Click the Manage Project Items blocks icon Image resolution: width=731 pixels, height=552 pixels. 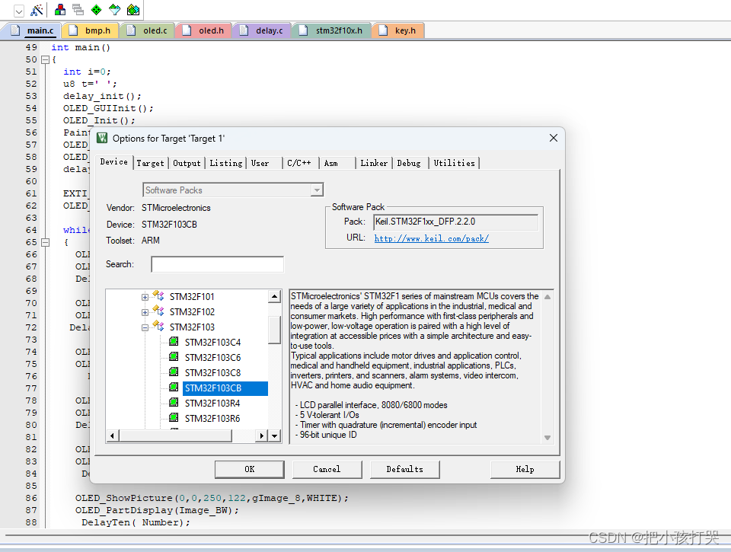60,10
